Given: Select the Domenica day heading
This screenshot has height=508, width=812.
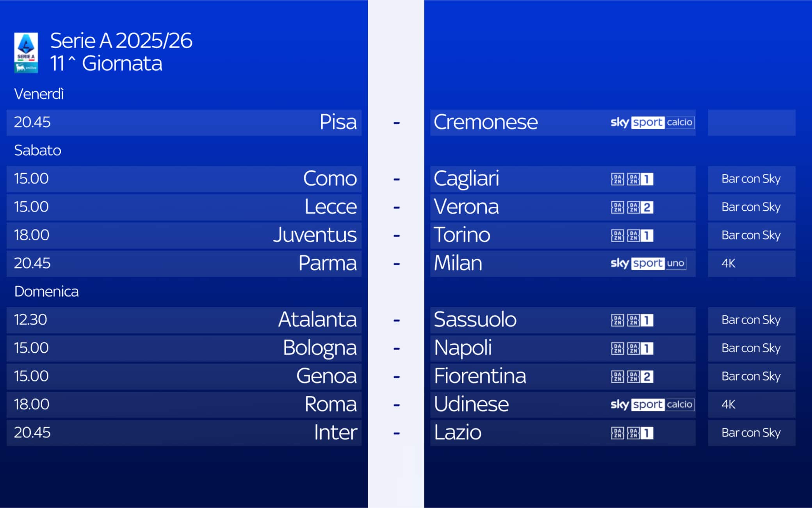Looking at the screenshot, I should 46,291.
